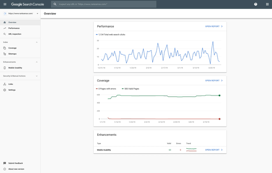Open report for Mobile Usability row
This screenshot has height=173, width=272.
214,150
